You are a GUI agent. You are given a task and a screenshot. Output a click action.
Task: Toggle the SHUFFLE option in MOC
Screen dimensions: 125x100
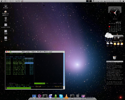tap(50, 86)
